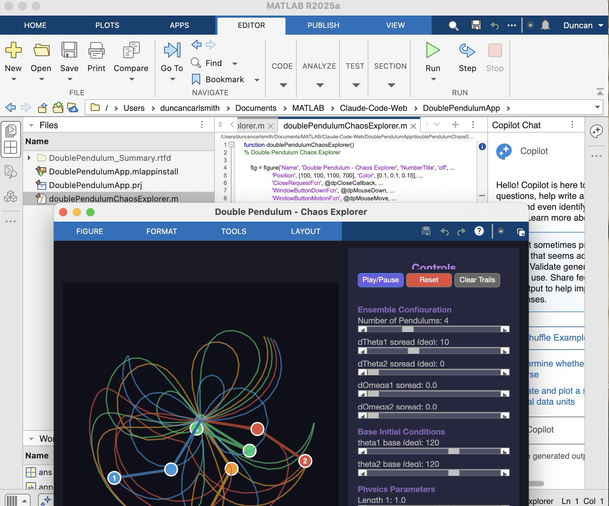Click the Open folder icon
The image size is (609, 506).
click(x=41, y=50)
